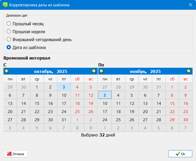Select October 31 in the start calendar
The height and width of the screenshot is (161, 196).
click(64, 120)
